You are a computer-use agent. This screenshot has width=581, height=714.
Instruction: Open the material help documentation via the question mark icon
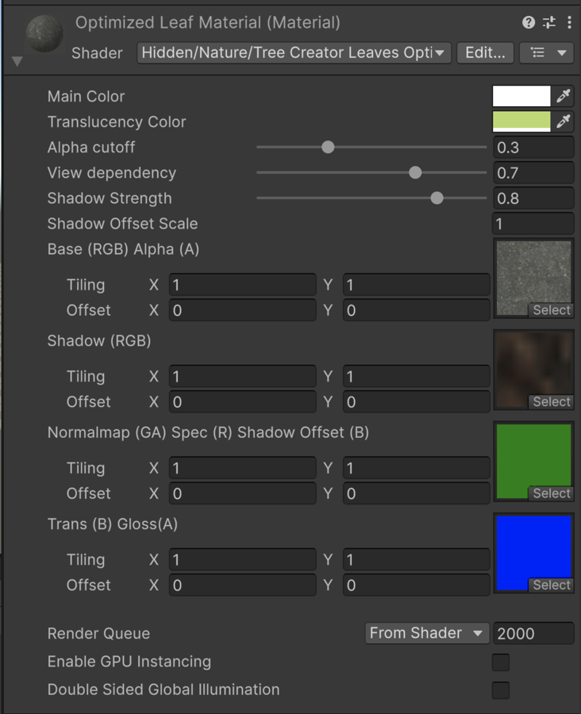[528, 22]
